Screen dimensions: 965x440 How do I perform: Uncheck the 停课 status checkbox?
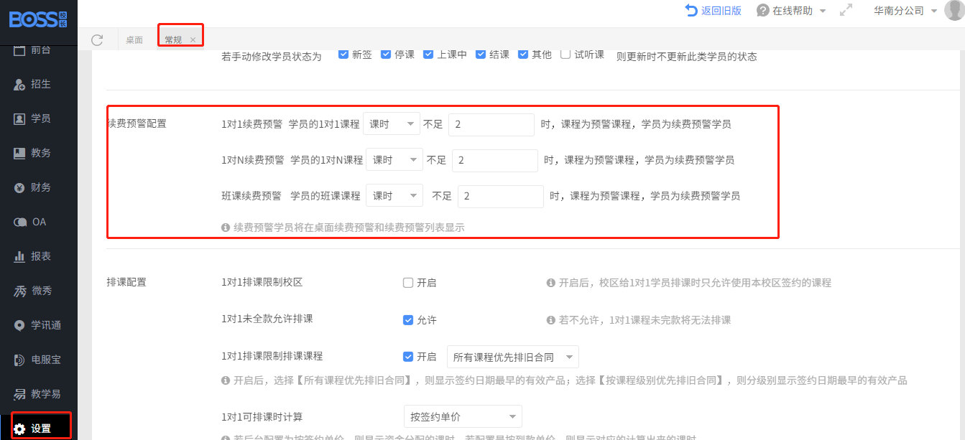tap(386, 55)
